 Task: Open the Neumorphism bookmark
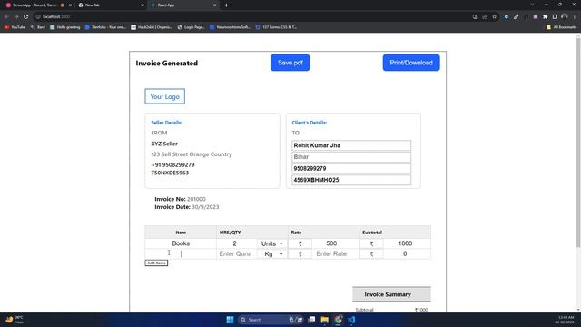pos(230,27)
